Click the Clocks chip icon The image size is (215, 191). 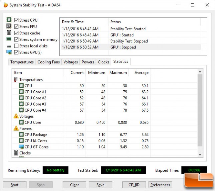point(16,153)
